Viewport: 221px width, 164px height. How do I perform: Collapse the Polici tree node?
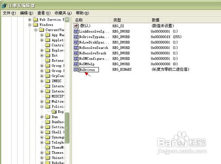tap(42, 107)
